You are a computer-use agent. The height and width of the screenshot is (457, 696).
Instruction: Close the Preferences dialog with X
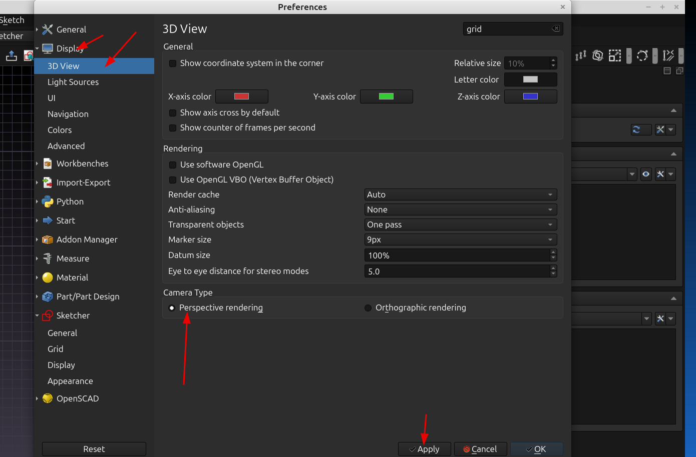point(563,7)
